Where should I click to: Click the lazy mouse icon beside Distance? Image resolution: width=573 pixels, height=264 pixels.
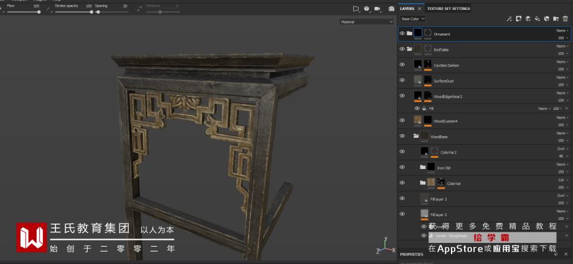pos(140,9)
